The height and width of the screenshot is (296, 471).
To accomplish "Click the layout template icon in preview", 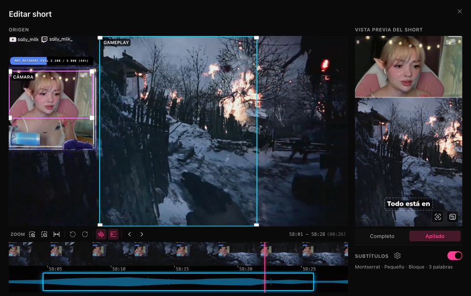I will (452, 217).
